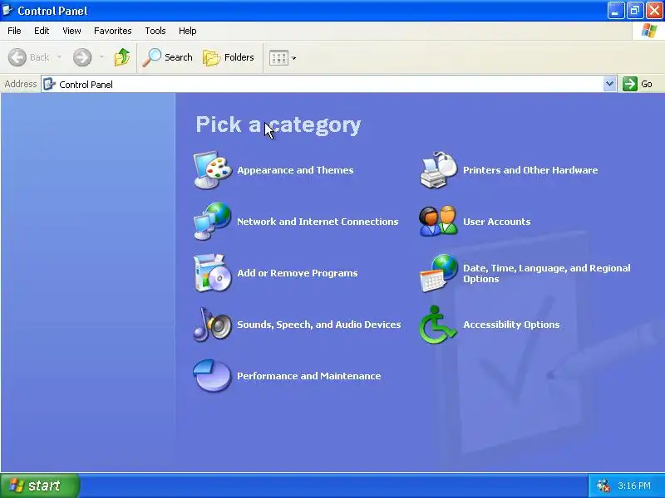The width and height of the screenshot is (665, 498).
Task: Open the Performance and Maintenance link
Action: tap(308, 376)
